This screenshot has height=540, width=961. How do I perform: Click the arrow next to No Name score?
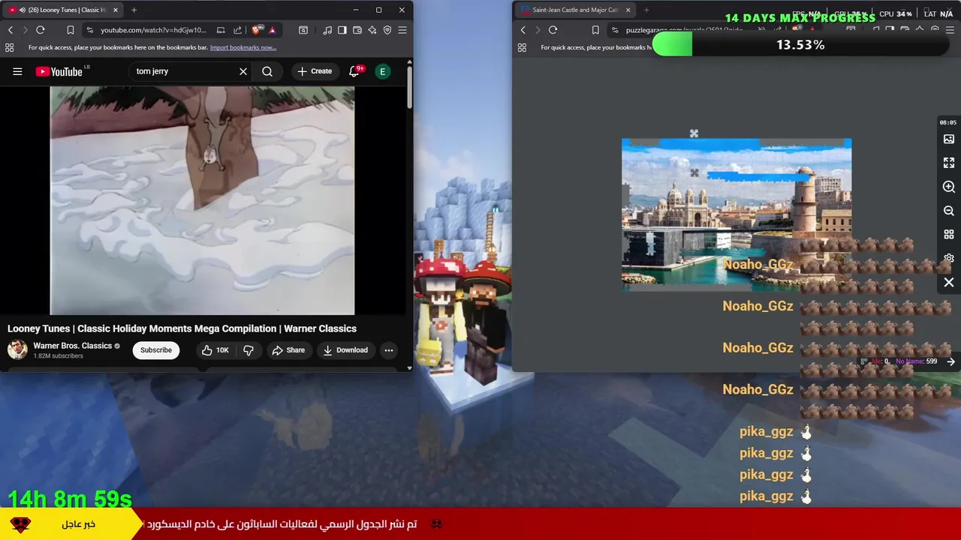tap(950, 361)
